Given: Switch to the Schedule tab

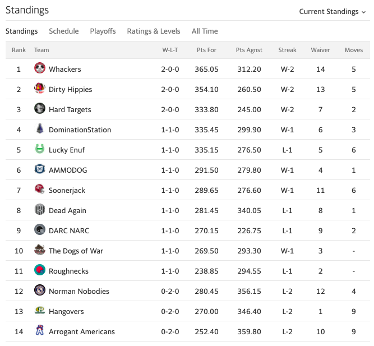Looking at the screenshot, I should (x=64, y=31).
